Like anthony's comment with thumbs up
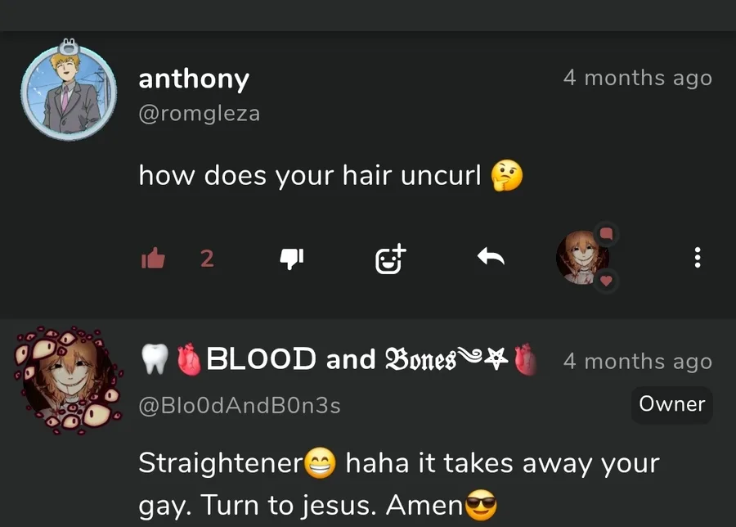736x527 pixels. [x=153, y=258]
